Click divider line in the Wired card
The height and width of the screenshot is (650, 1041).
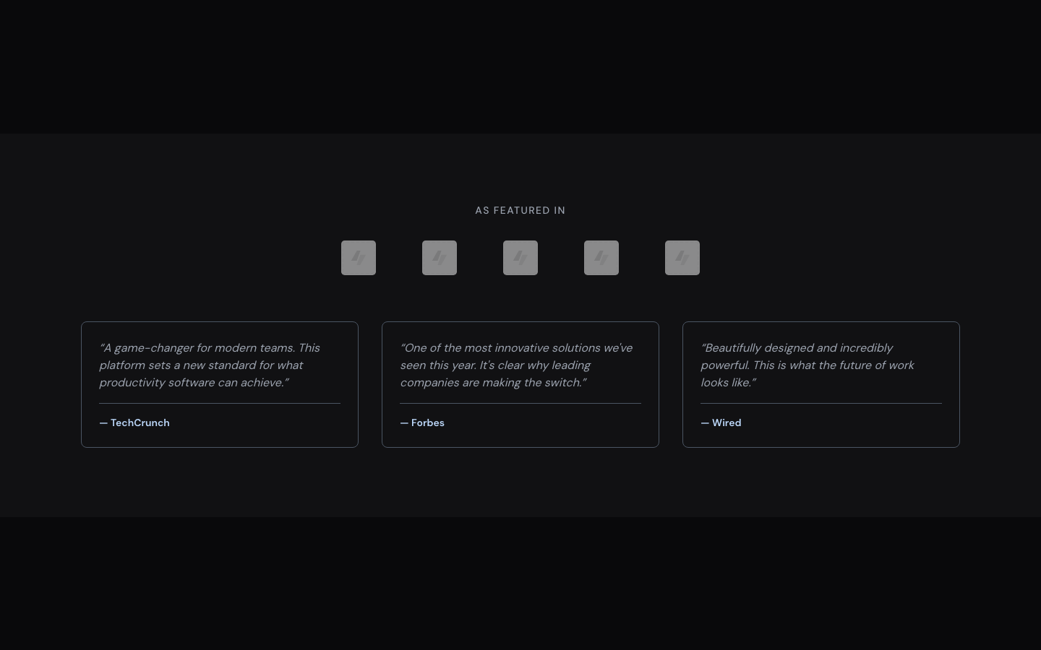tap(821, 403)
